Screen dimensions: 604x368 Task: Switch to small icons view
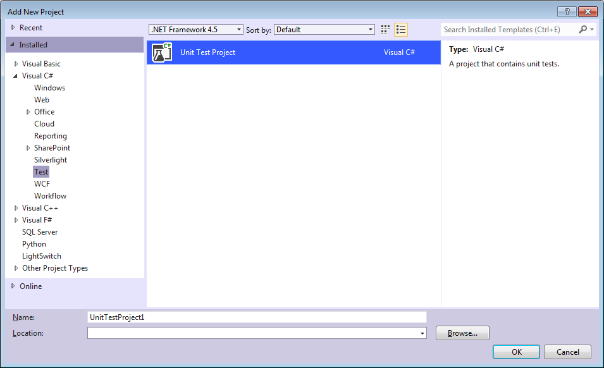[385, 30]
